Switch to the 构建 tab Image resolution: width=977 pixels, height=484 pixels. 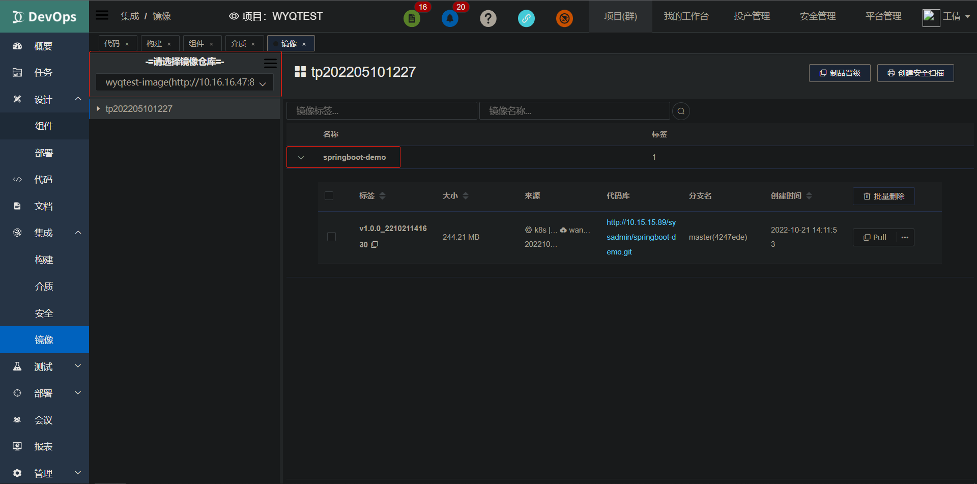click(x=156, y=43)
